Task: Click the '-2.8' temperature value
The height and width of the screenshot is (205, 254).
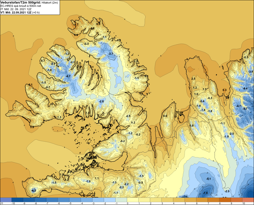Action: pyautogui.click(x=101, y=101)
